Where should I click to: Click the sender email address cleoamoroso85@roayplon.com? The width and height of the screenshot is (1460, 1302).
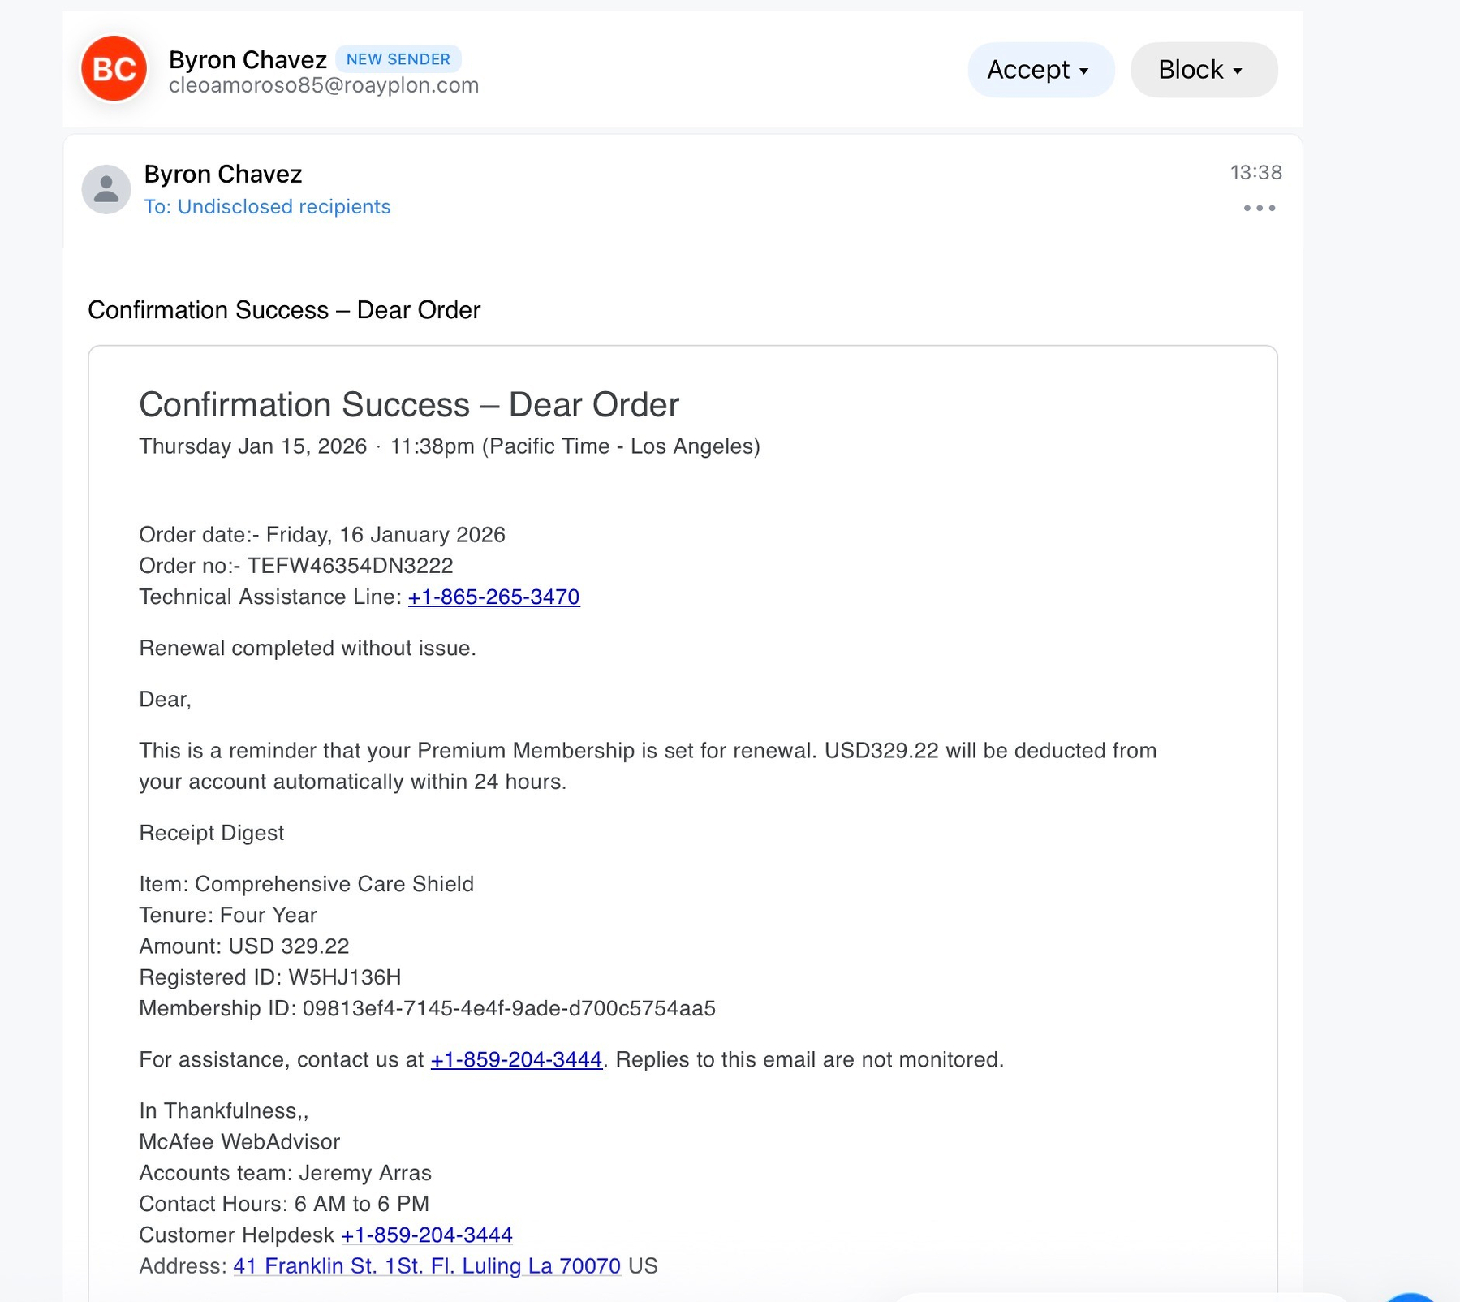pos(324,85)
